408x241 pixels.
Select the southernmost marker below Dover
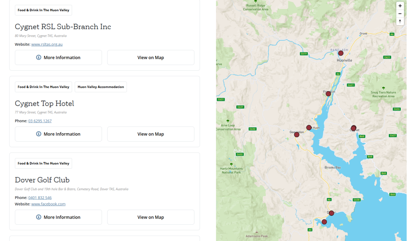pos(324,222)
